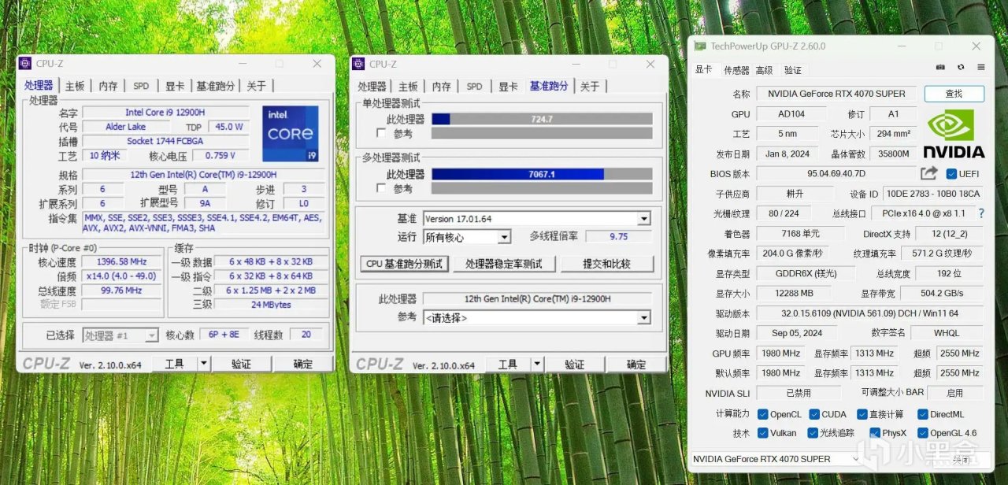1008x485 pixels.
Task: Open 显卡 tab in processor CPU-Z window
Action: [174, 86]
